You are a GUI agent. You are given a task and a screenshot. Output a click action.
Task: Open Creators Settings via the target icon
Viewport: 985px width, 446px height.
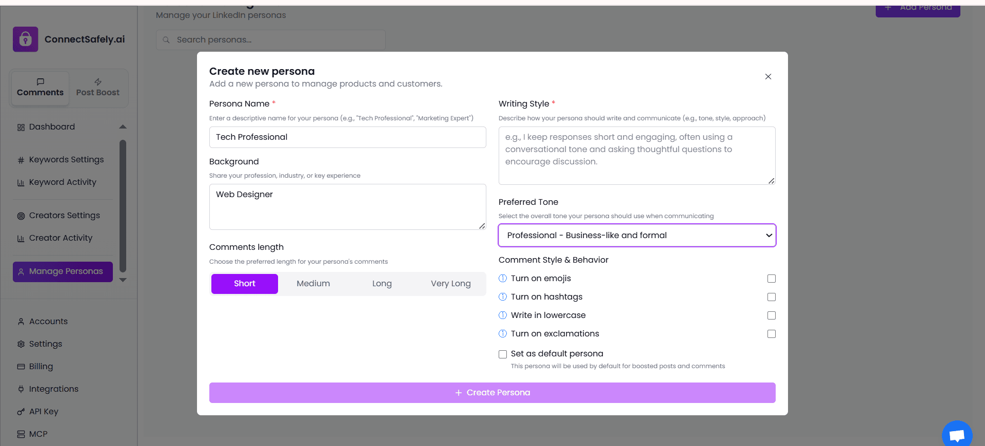click(x=21, y=215)
